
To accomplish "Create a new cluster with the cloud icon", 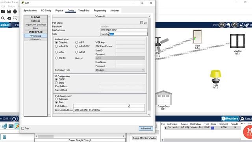I will pos(228,25).
